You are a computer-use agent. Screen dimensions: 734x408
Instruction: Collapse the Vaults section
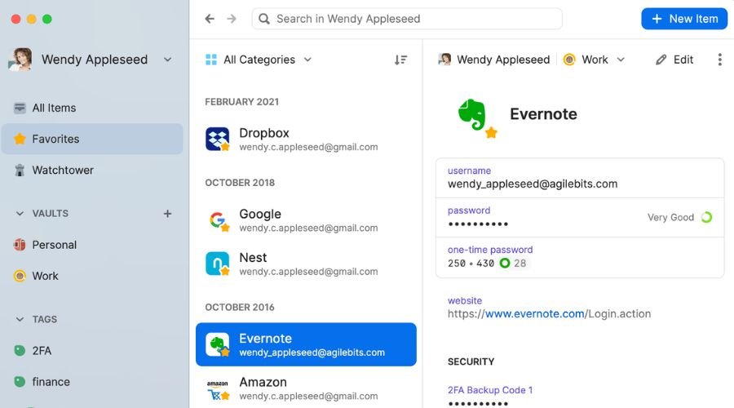coord(20,214)
